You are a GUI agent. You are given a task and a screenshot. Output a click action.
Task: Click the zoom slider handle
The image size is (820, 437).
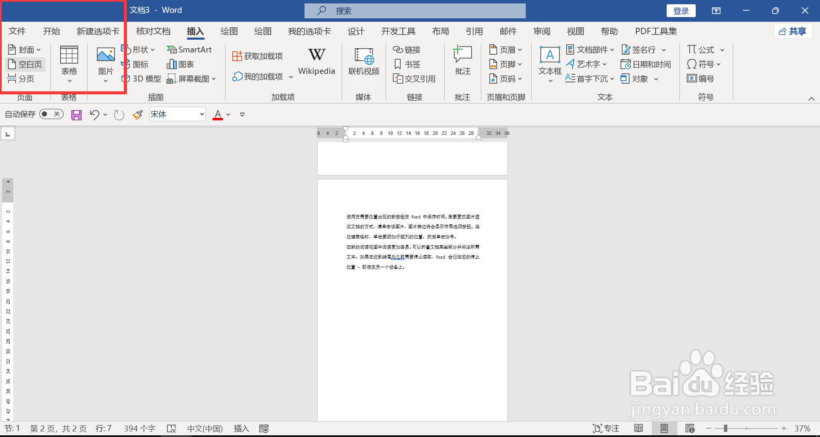click(x=725, y=428)
